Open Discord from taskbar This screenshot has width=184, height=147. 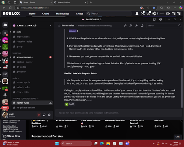tap(127, 143)
